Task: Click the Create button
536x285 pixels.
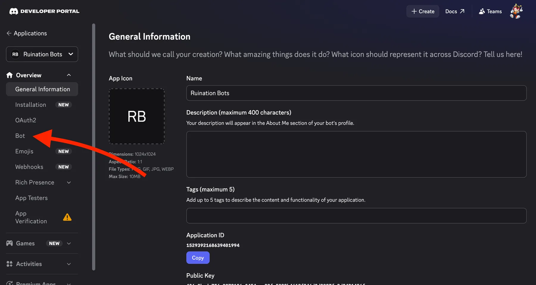Action: 423,11
